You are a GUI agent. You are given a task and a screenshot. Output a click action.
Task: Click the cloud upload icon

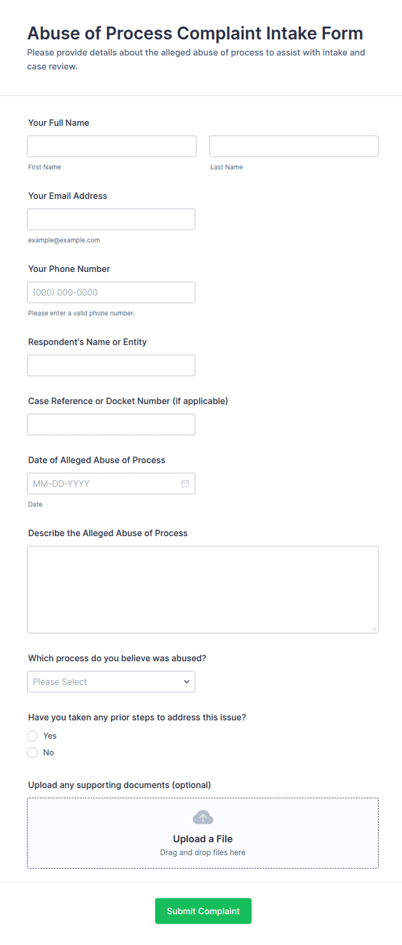(203, 817)
